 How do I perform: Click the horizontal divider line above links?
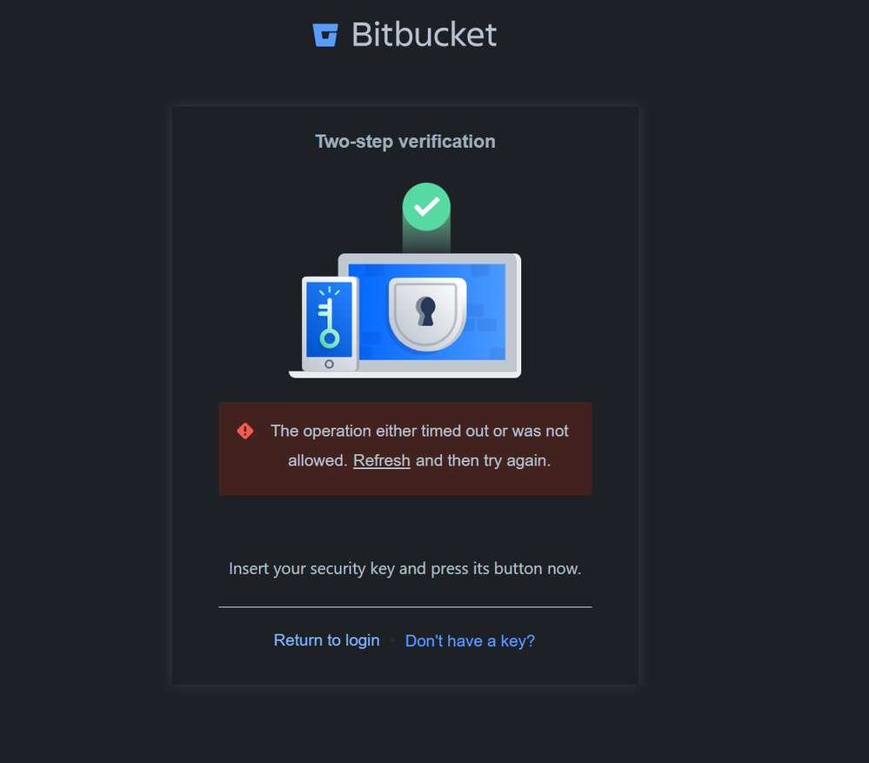pos(405,607)
